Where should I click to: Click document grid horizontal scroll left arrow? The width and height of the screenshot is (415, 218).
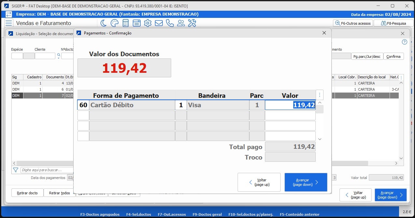coord(14,163)
